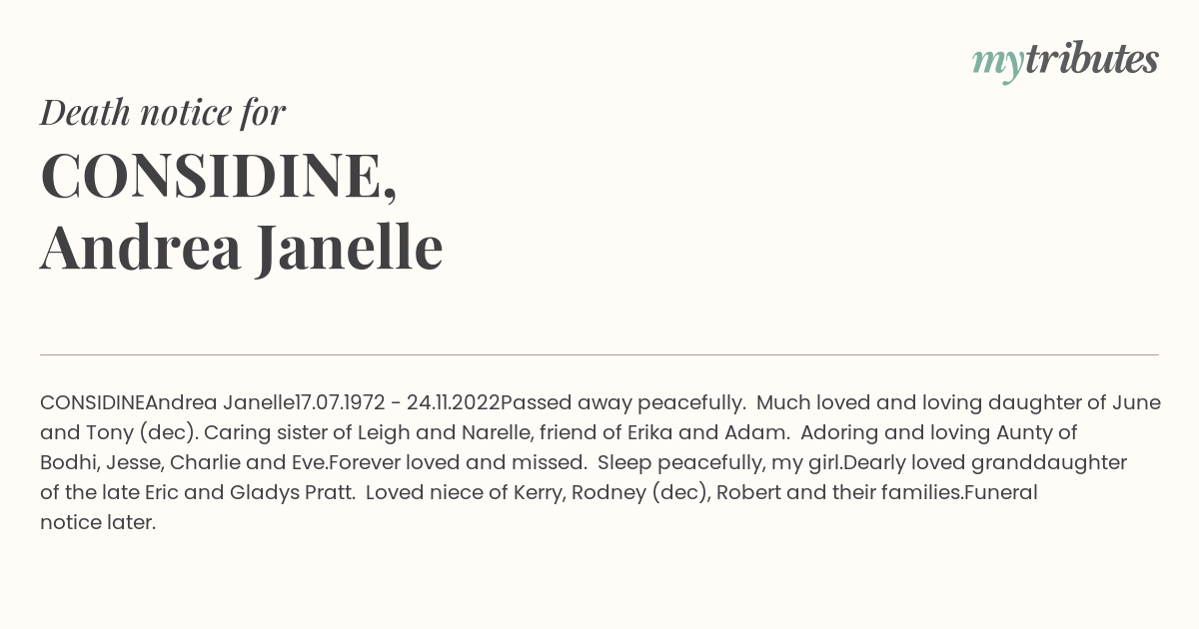This screenshot has width=1199, height=629.
Task: Click "daughter of June" in first line
Action: (1074, 403)
